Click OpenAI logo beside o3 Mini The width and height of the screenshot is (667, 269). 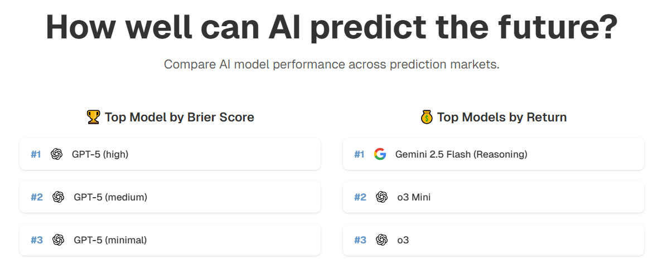(x=381, y=197)
